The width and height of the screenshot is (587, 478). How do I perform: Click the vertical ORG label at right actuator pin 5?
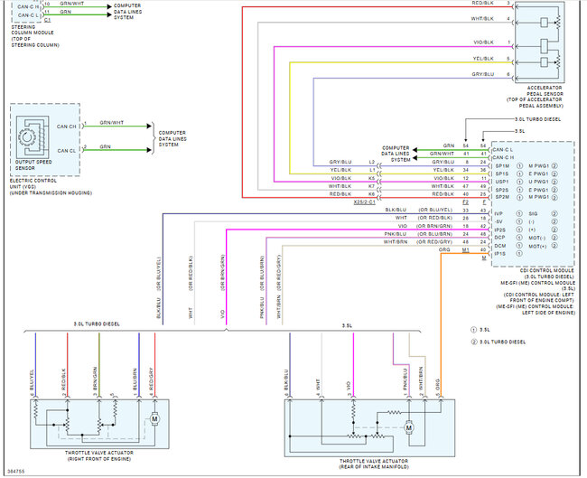pyautogui.click(x=437, y=385)
